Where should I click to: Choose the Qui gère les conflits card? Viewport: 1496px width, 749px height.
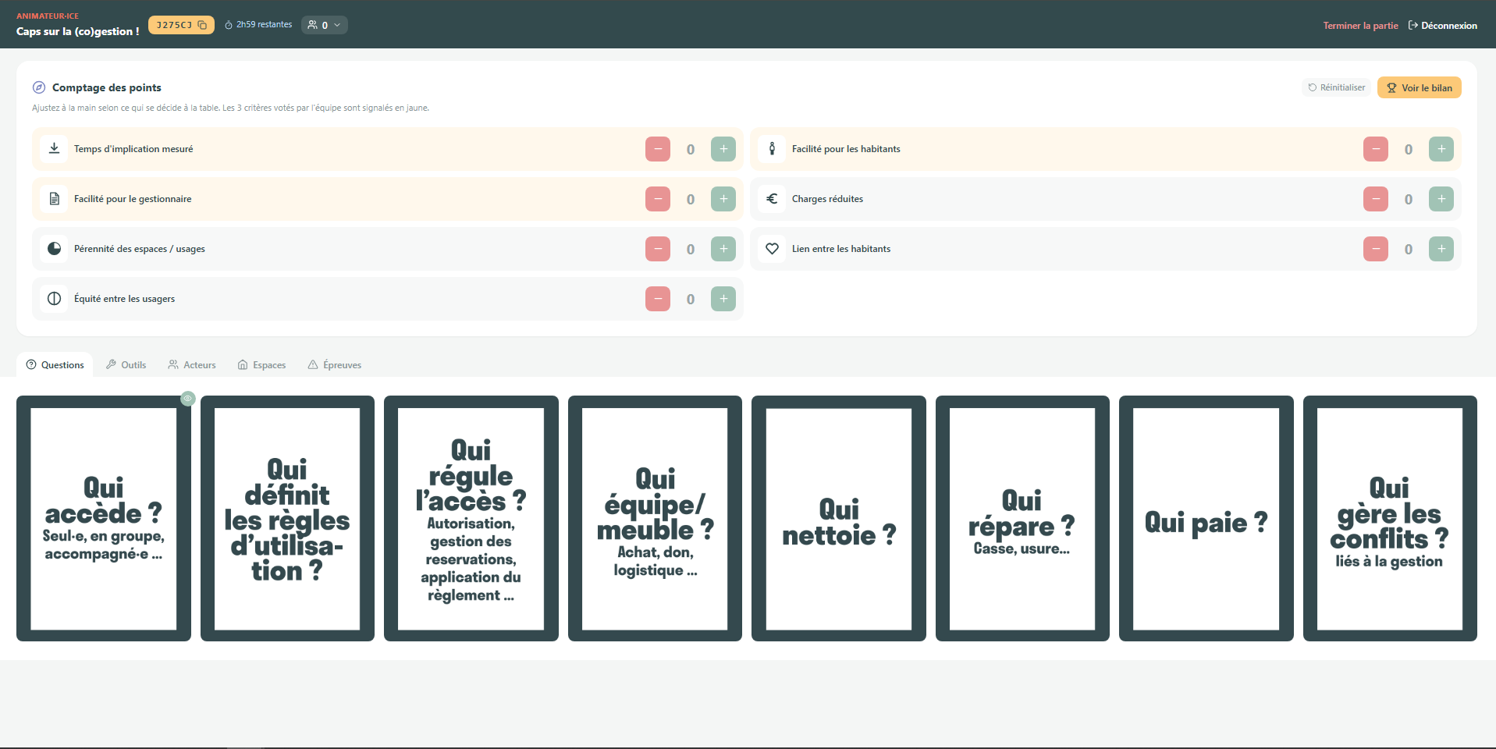(1390, 518)
